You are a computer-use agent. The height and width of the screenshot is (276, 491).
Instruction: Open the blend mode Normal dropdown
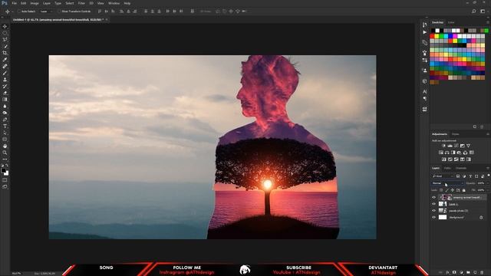pos(448,183)
